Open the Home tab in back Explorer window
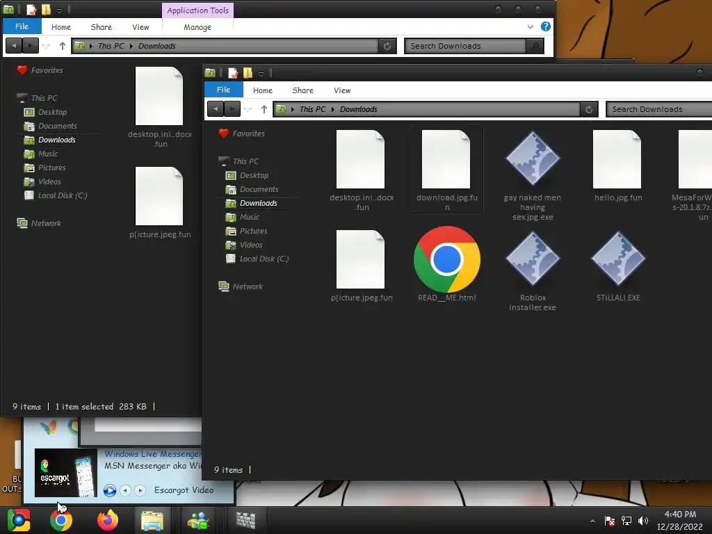The image size is (712, 534). click(x=61, y=27)
